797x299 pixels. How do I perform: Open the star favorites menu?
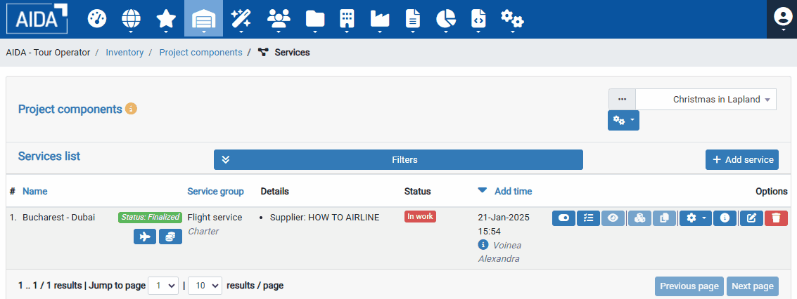(166, 19)
